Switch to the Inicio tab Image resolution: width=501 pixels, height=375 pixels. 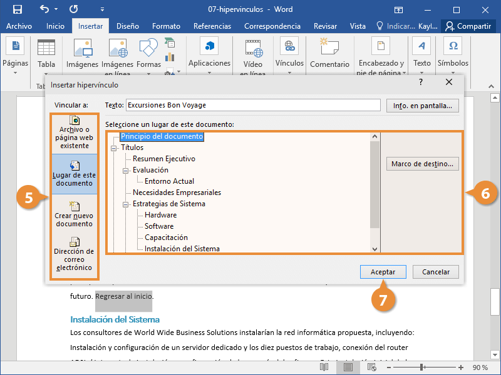point(55,26)
